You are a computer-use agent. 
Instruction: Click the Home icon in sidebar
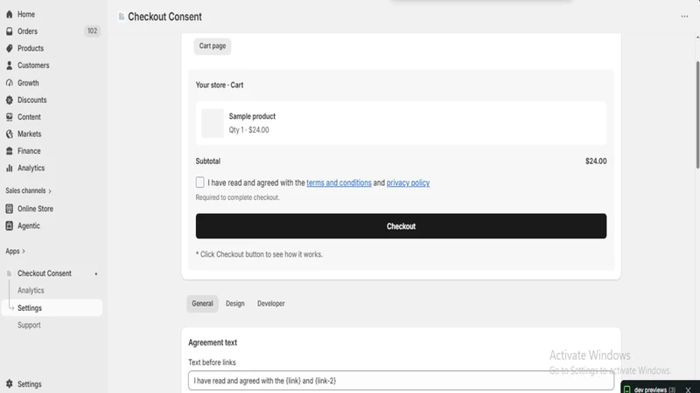click(10, 14)
